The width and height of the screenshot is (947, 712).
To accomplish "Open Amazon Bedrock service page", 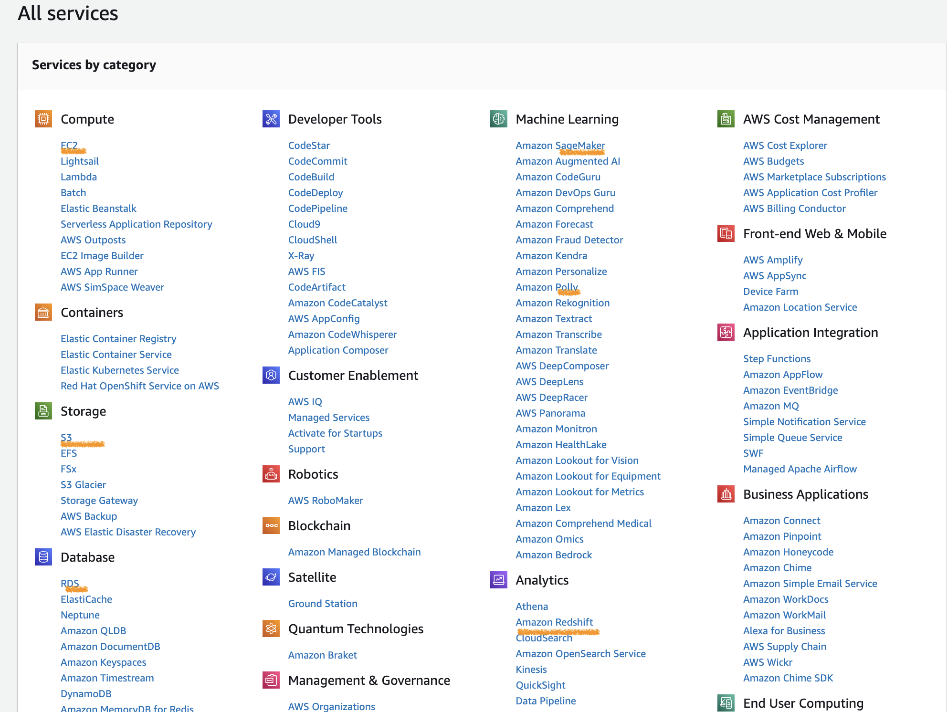I will (553, 555).
